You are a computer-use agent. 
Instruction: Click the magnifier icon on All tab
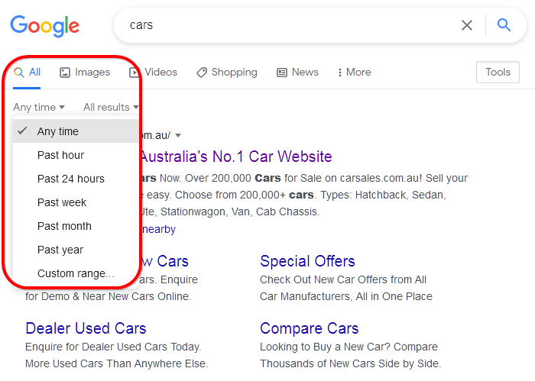click(x=19, y=73)
